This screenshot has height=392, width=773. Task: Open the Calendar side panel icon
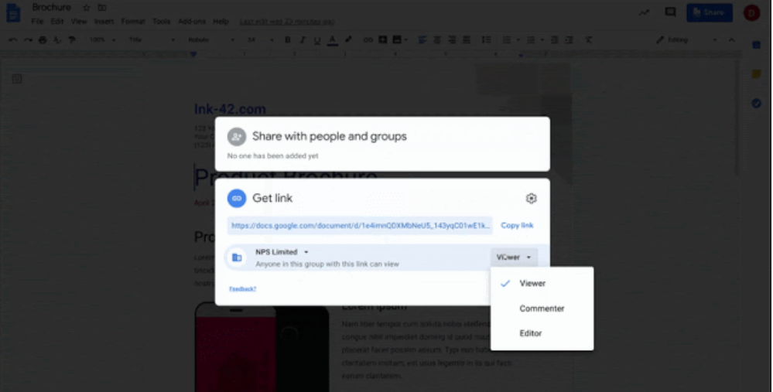tap(757, 46)
